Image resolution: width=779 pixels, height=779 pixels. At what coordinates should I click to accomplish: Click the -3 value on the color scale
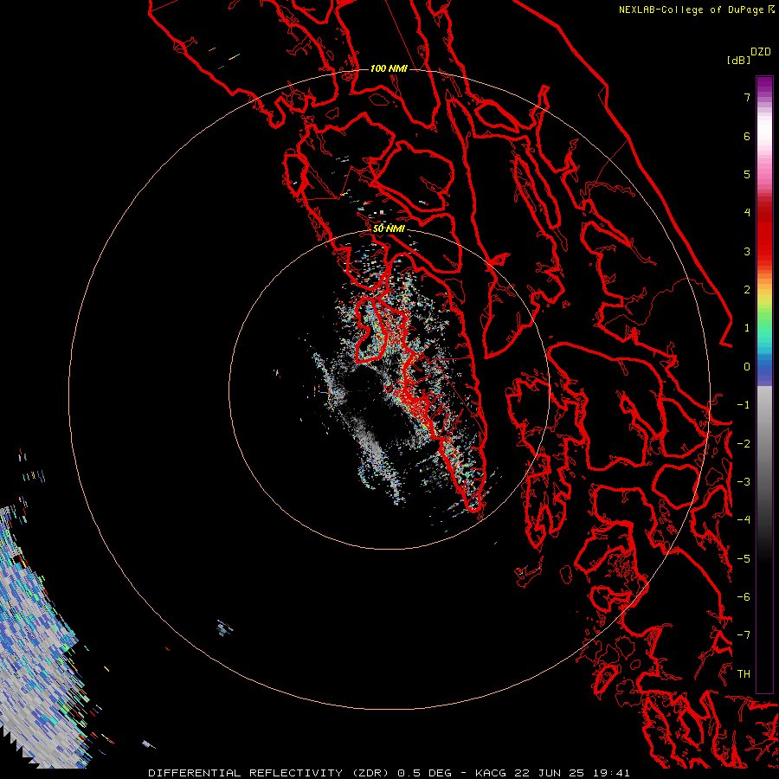pos(744,482)
